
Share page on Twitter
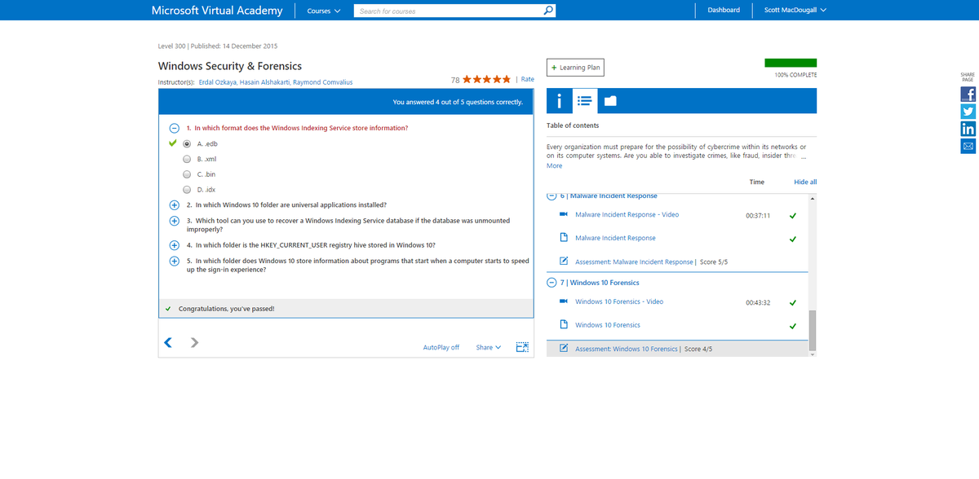[x=968, y=112]
